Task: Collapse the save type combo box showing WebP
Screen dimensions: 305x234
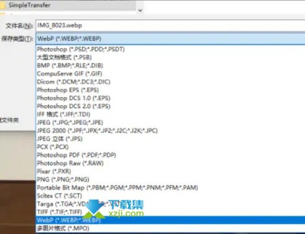Action: [171, 39]
